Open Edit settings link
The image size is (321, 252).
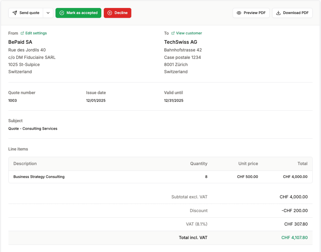click(36, 33)
